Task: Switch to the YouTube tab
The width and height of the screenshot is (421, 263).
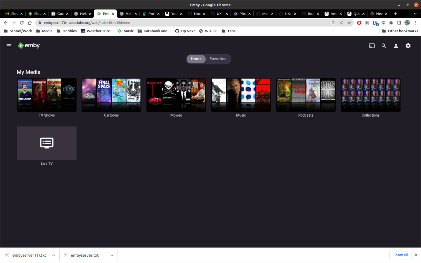Action: [174, 14]
